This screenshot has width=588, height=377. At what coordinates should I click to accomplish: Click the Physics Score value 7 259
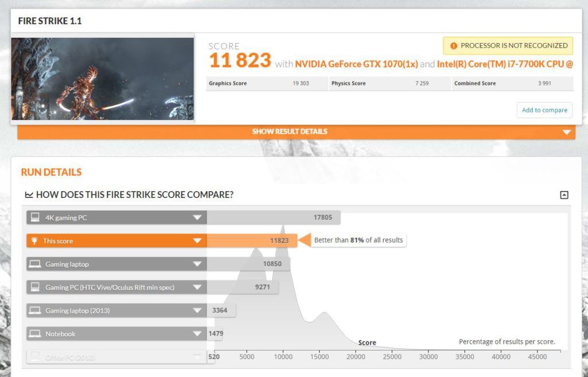click(x=422, y=83)
